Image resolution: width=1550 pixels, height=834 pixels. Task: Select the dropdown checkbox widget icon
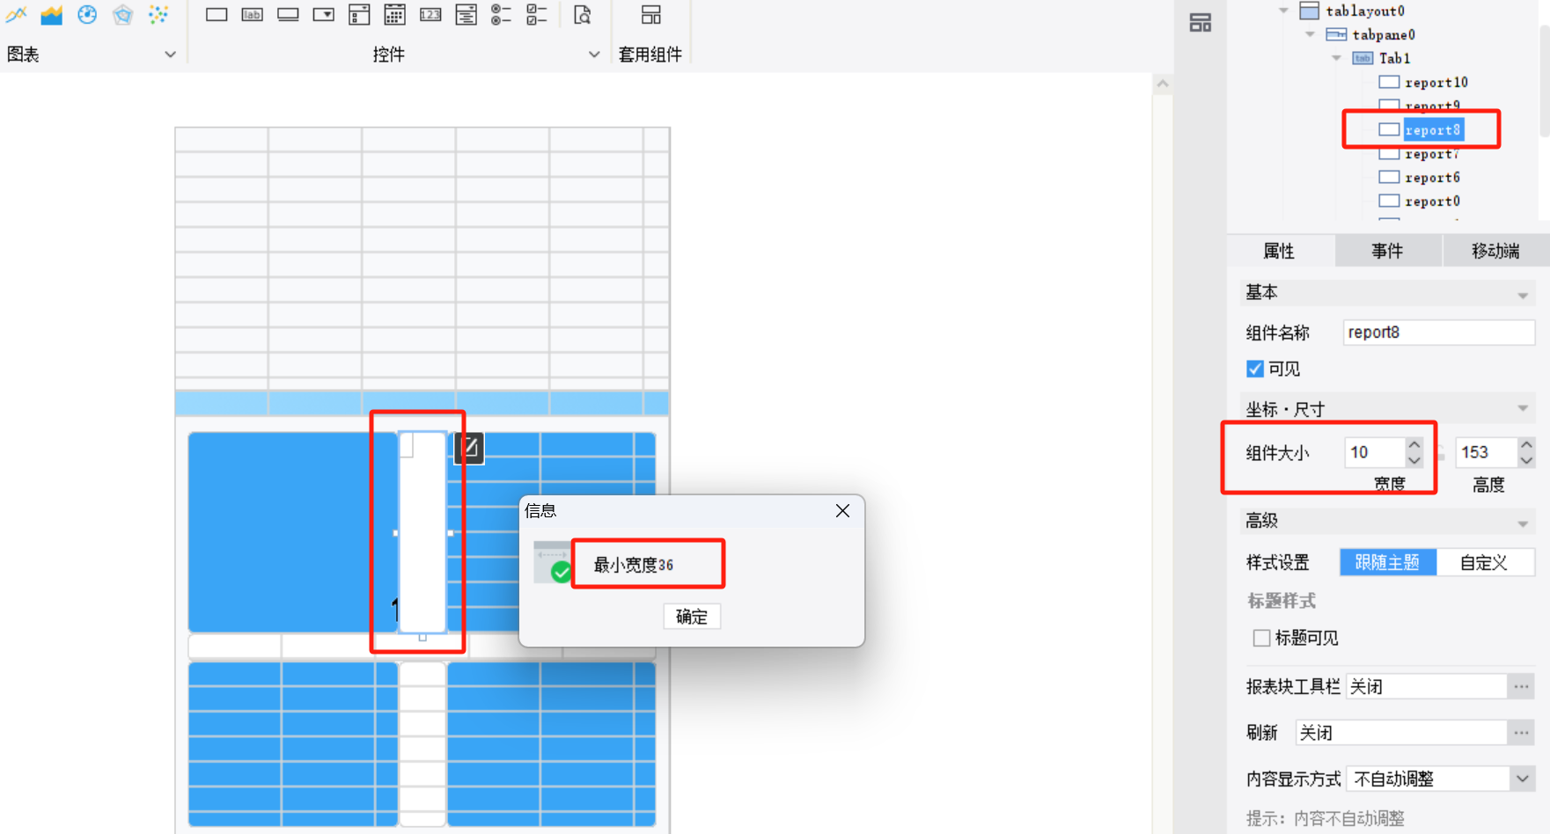[359, 14]
